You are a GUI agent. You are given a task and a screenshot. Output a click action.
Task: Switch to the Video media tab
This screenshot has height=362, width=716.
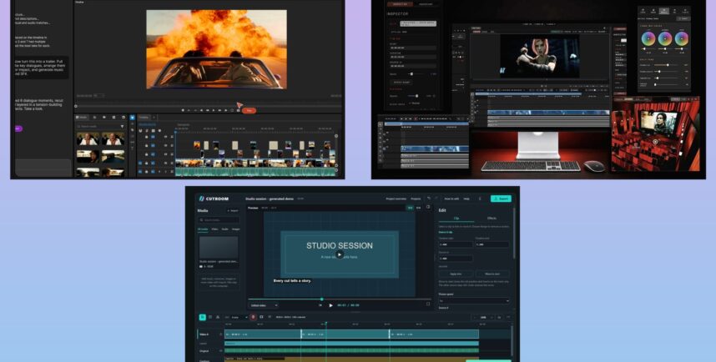[214, 229]
